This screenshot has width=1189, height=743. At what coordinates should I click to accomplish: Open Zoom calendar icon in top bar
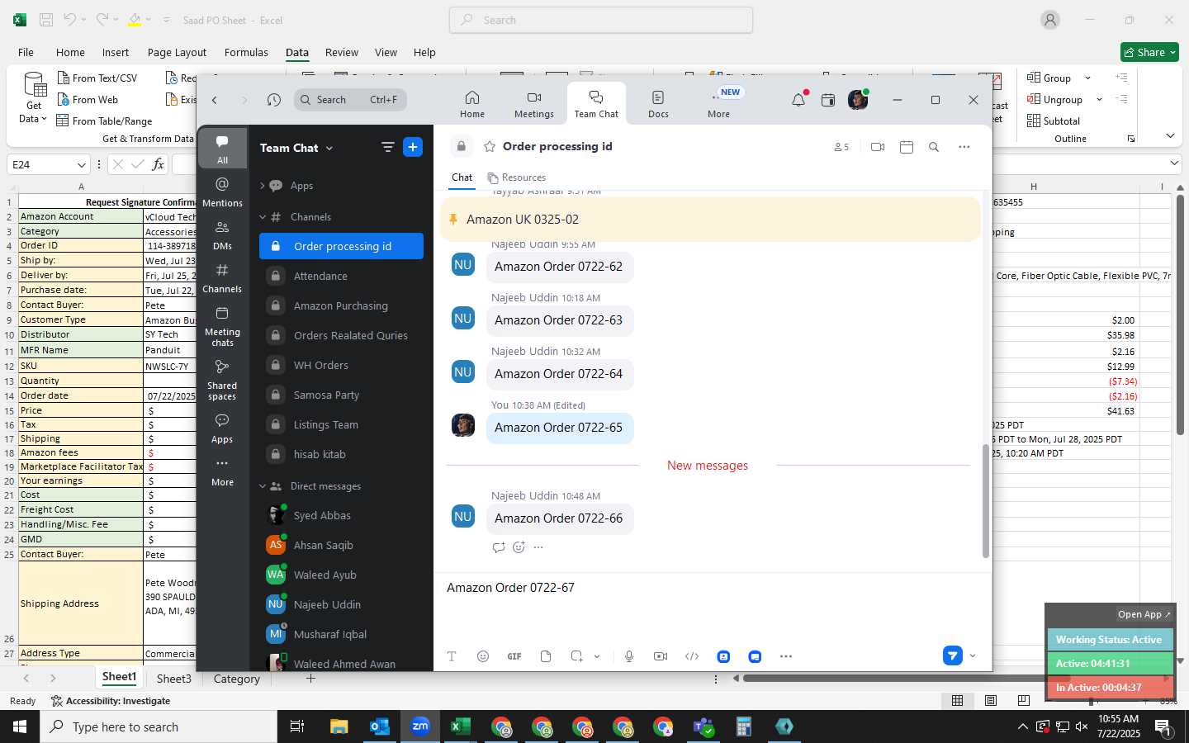[828, 100]
